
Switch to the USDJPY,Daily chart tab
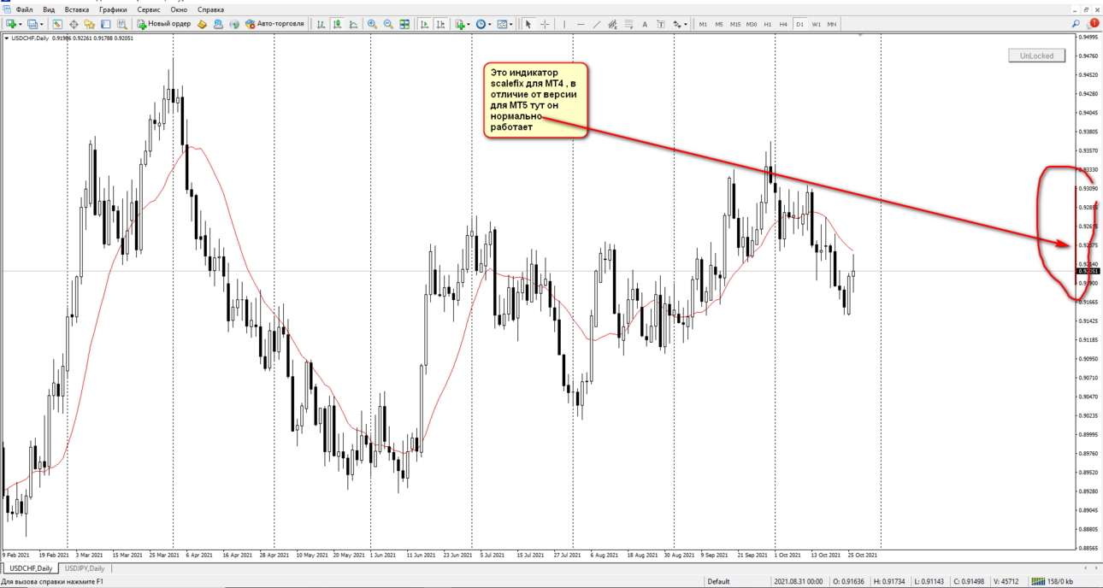85,568
